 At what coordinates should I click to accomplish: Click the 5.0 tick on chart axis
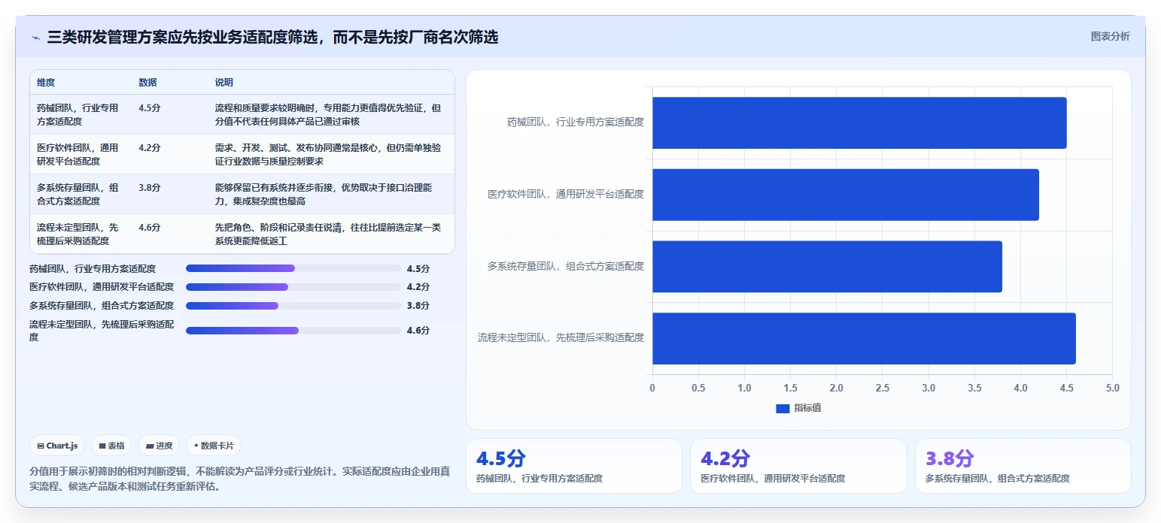pyautogui.click(x=1112, y=388)
